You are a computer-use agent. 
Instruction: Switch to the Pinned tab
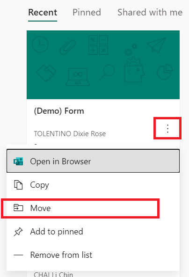pos(87,13)
